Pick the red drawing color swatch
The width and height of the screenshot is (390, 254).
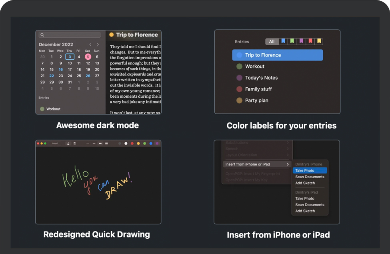(x=132, y=143)
